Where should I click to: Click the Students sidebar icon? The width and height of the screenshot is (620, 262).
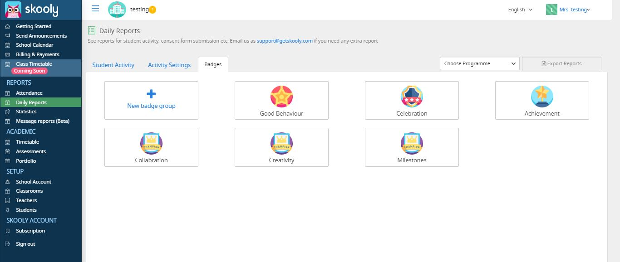pyautogui.click(x=7, y=210)
